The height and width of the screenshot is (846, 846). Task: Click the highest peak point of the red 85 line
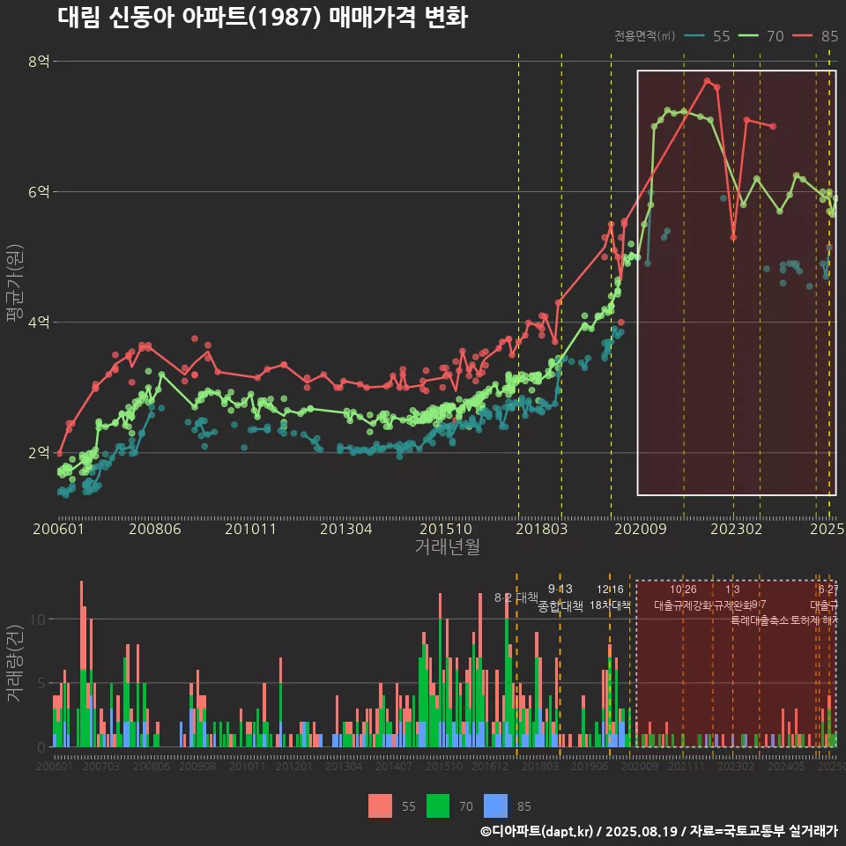pyautogui.click(x=708, y=81)
